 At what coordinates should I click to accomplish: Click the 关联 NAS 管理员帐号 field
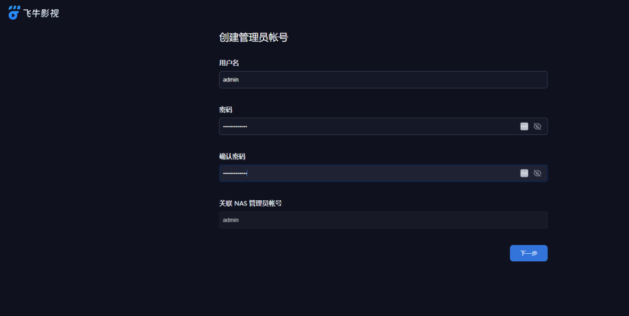pyautogui.click(x=383, y=220)
